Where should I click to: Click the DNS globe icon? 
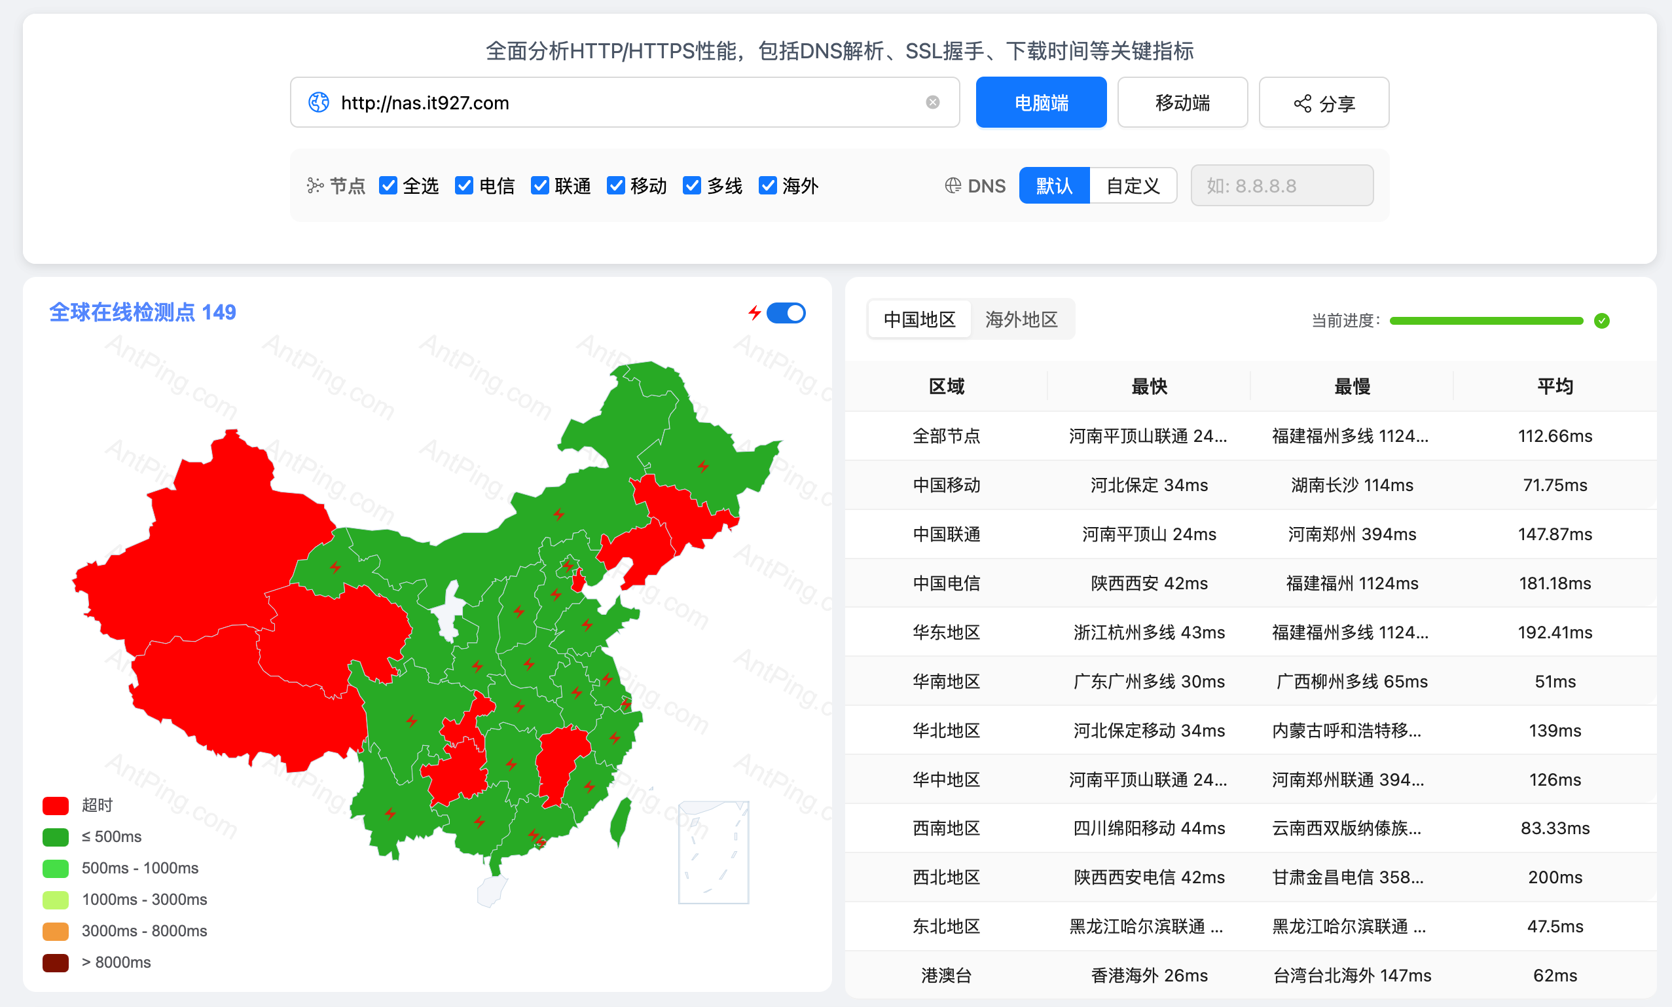click(x=953, y=185)
